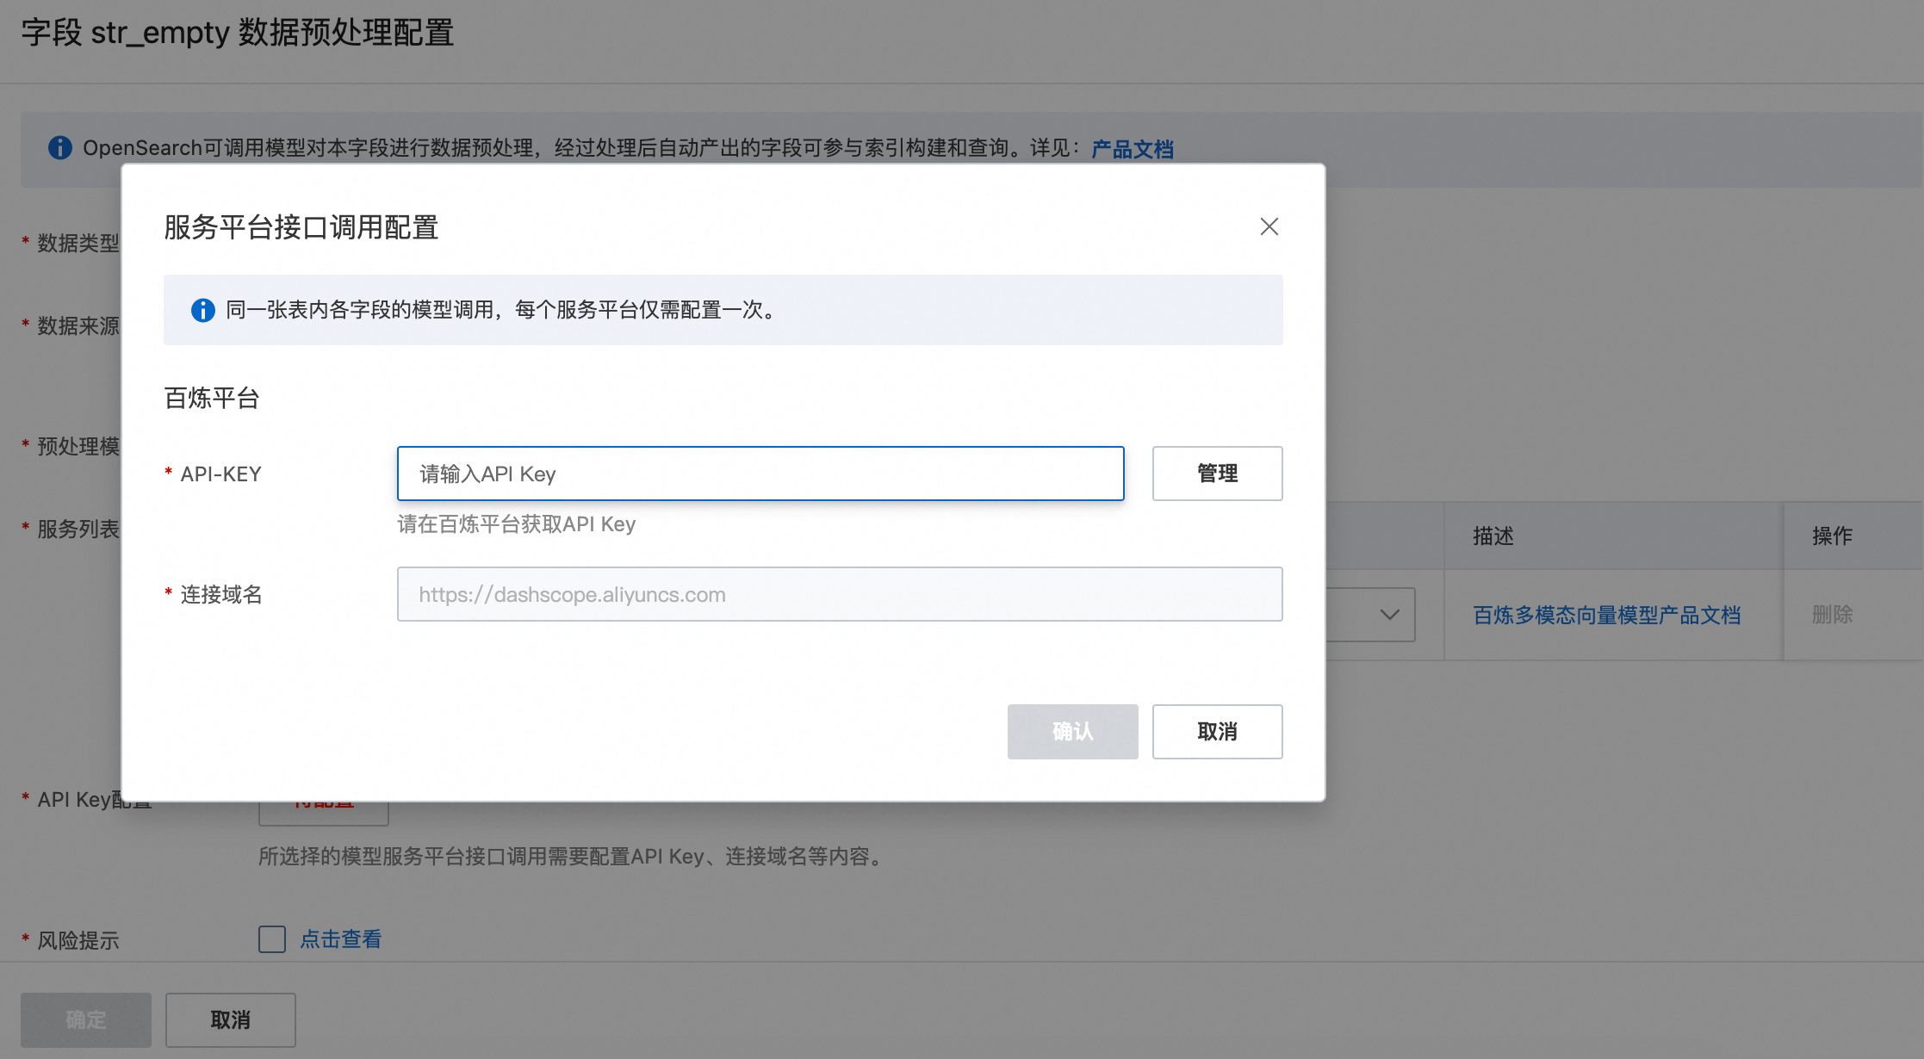Click the 管理 button
The width and height of the screenshot is (1924, 1059).
tap(1217, 474)
